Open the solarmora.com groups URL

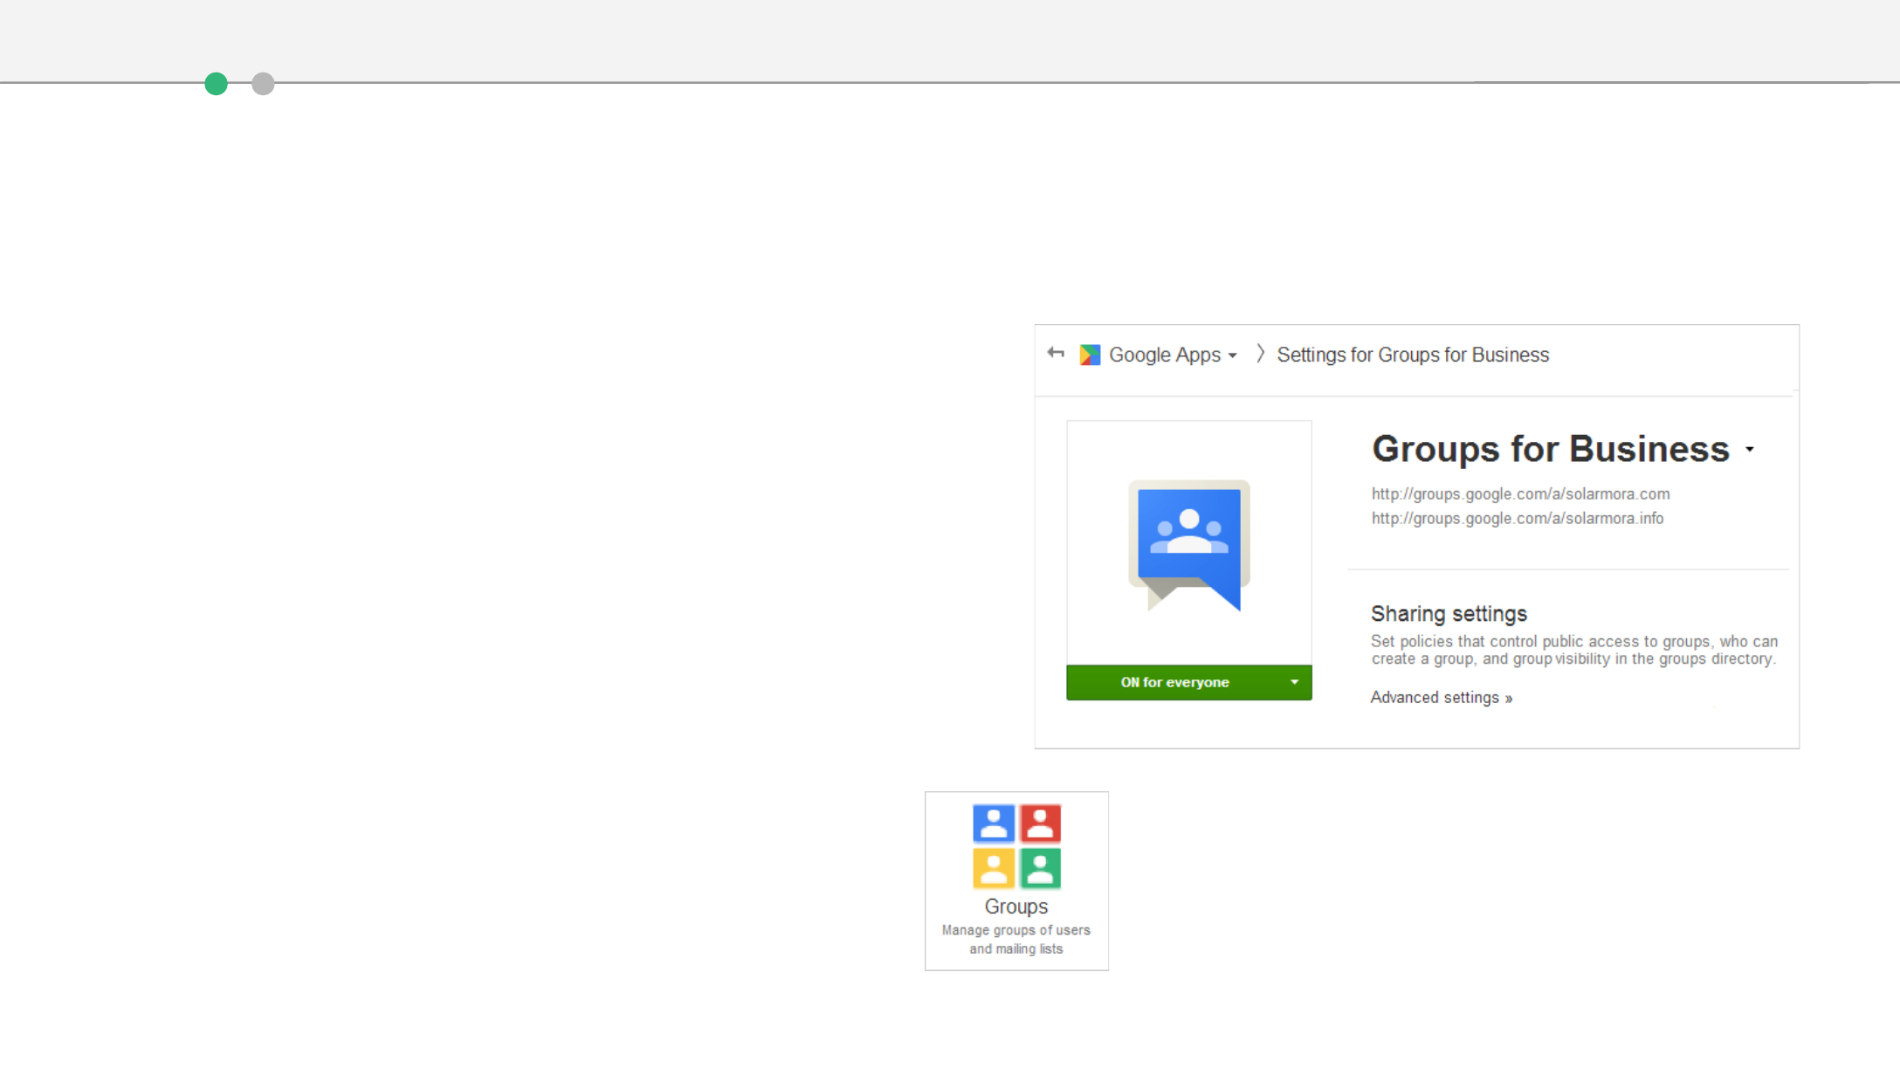(x=1520, y=493)
